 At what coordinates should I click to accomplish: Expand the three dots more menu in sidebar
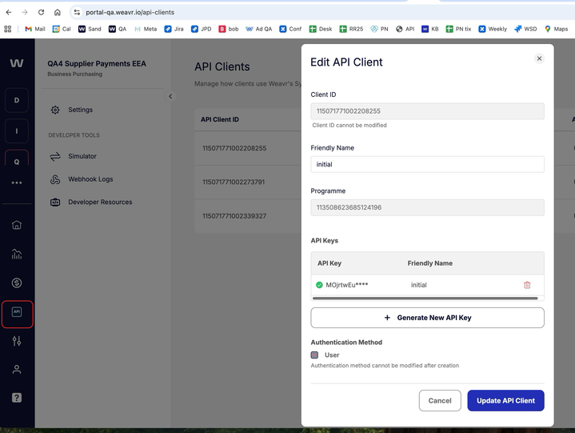17,183
